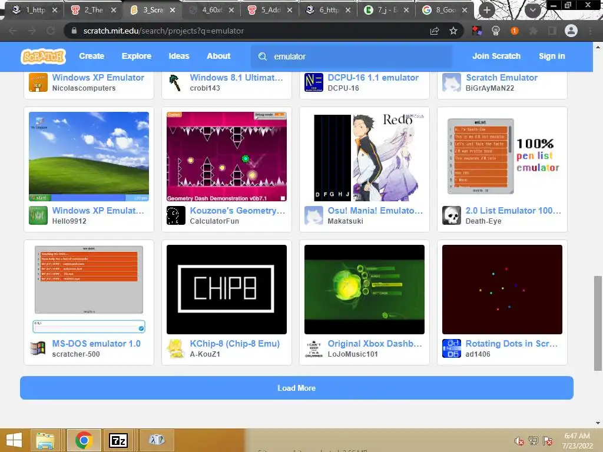Screen dimensions: 603x452
Task: Open Geometry Dash Demonstration thumbnail
Action: 227,157
